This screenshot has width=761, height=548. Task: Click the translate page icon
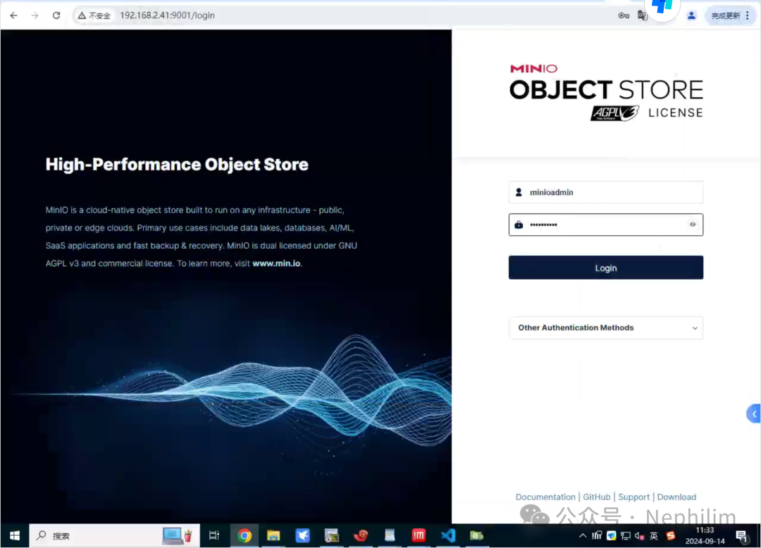(643, 15)
